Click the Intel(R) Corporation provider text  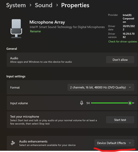click(128, 19)
